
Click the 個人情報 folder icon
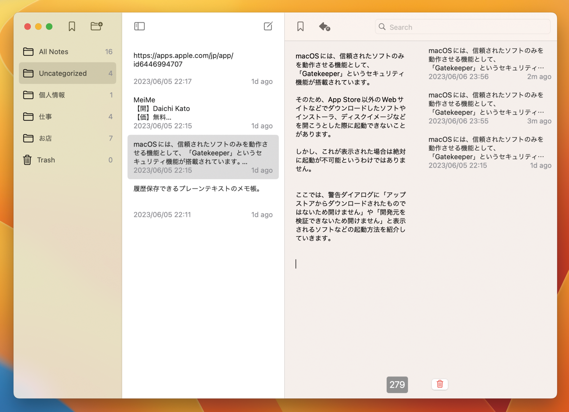(28, 95)
